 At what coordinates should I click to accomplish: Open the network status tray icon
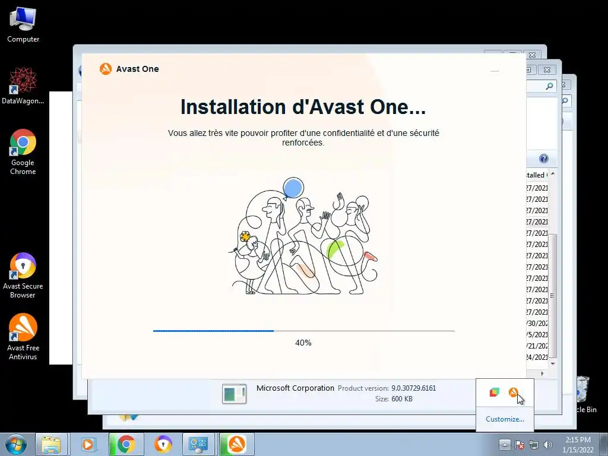coord(534,445)
